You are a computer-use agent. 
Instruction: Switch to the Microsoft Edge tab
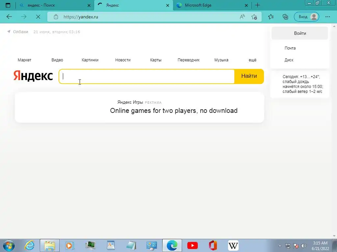(x=212, y=5)
